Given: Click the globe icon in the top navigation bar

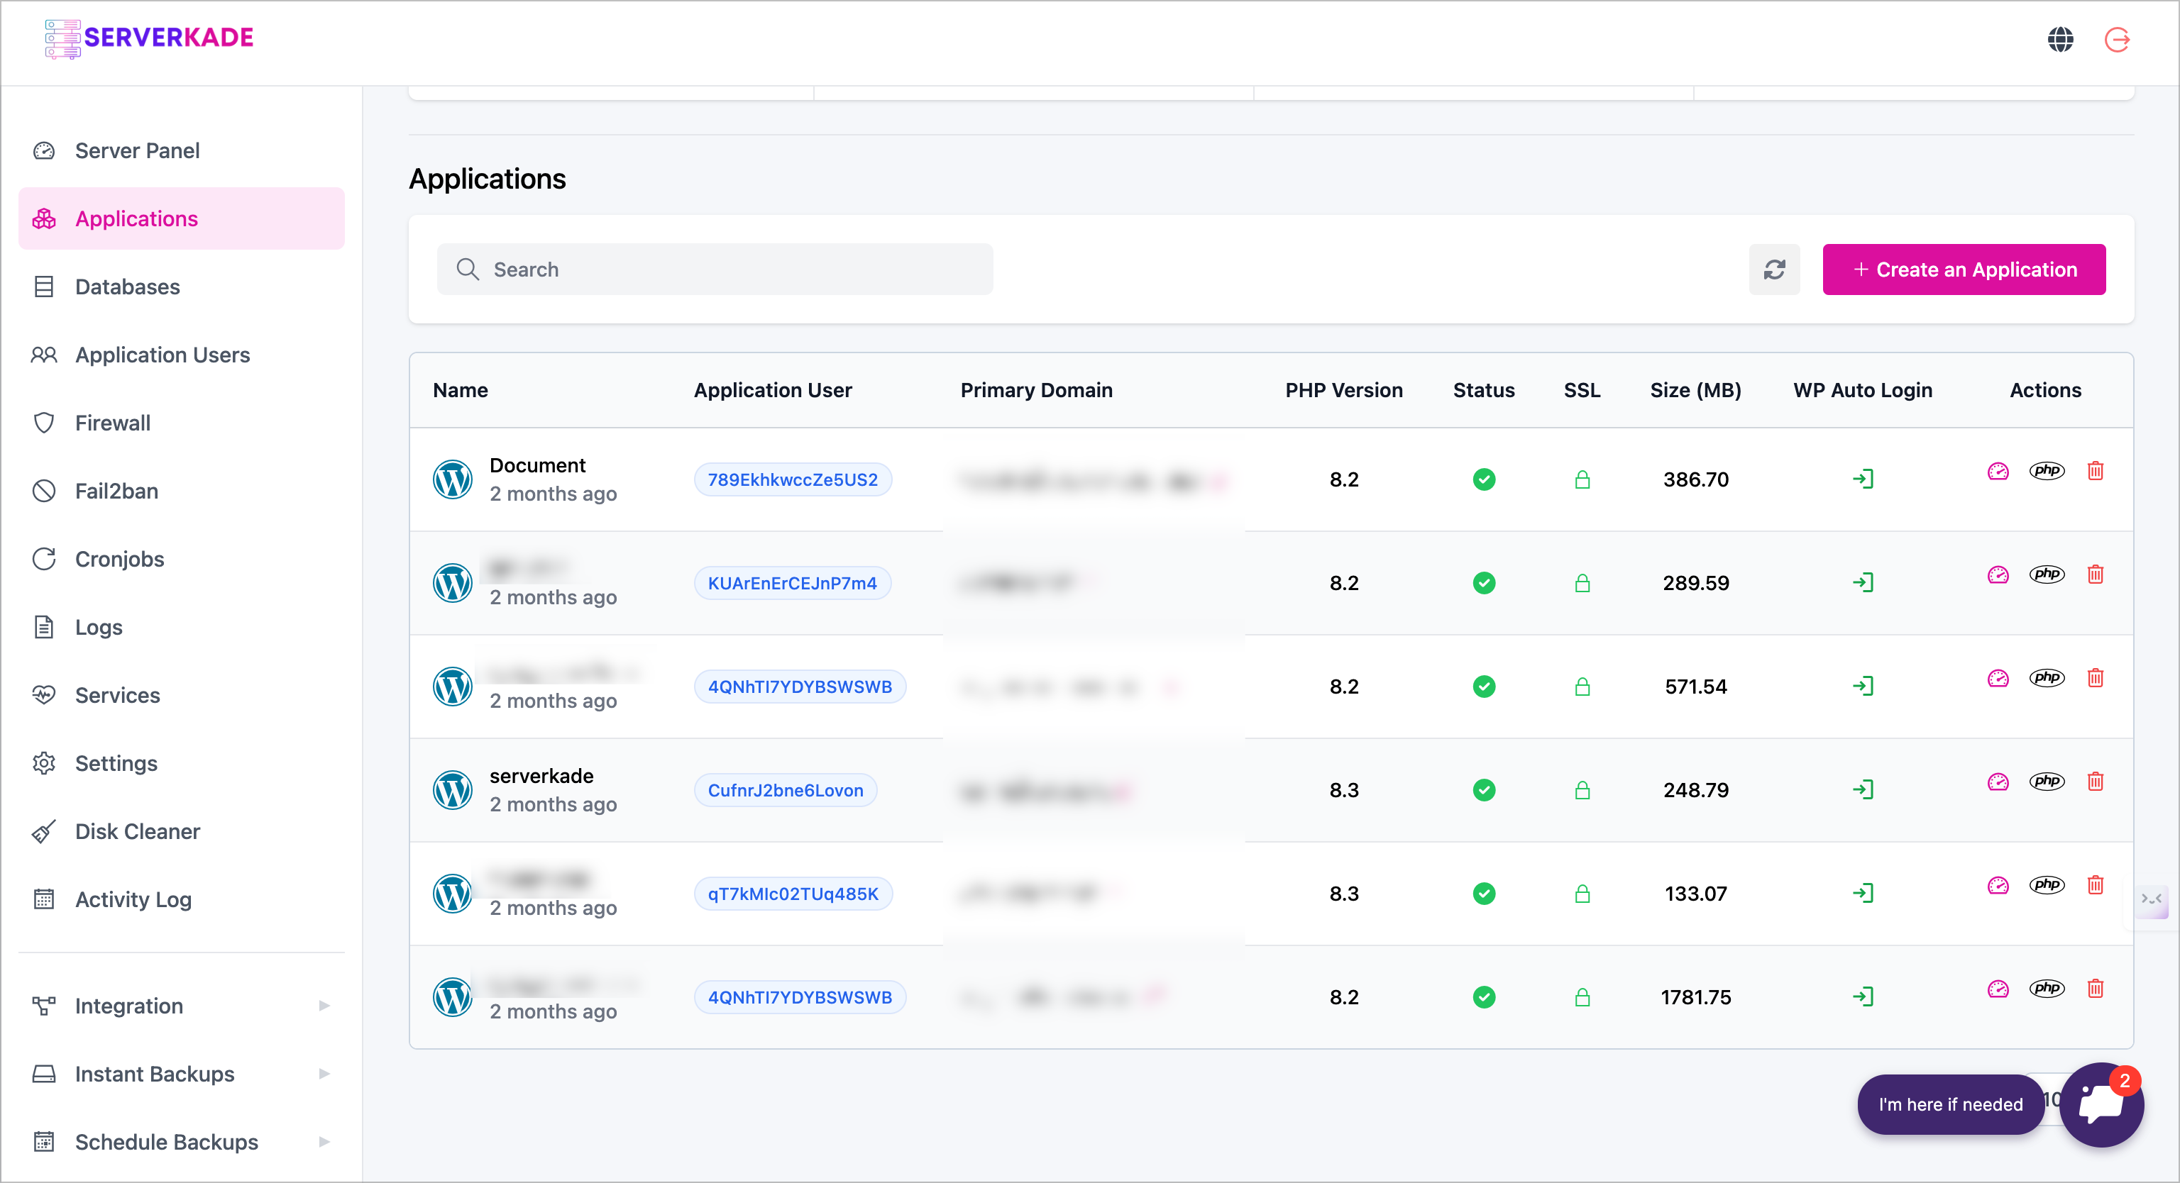Looking at the screenshot, I should (2061, 39).
